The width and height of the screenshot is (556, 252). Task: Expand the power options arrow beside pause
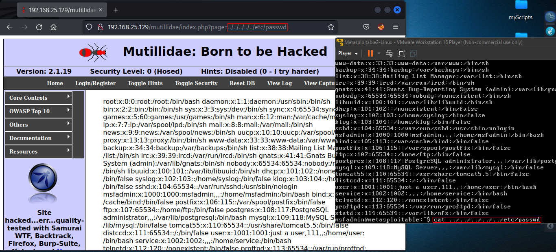[379, 53]
